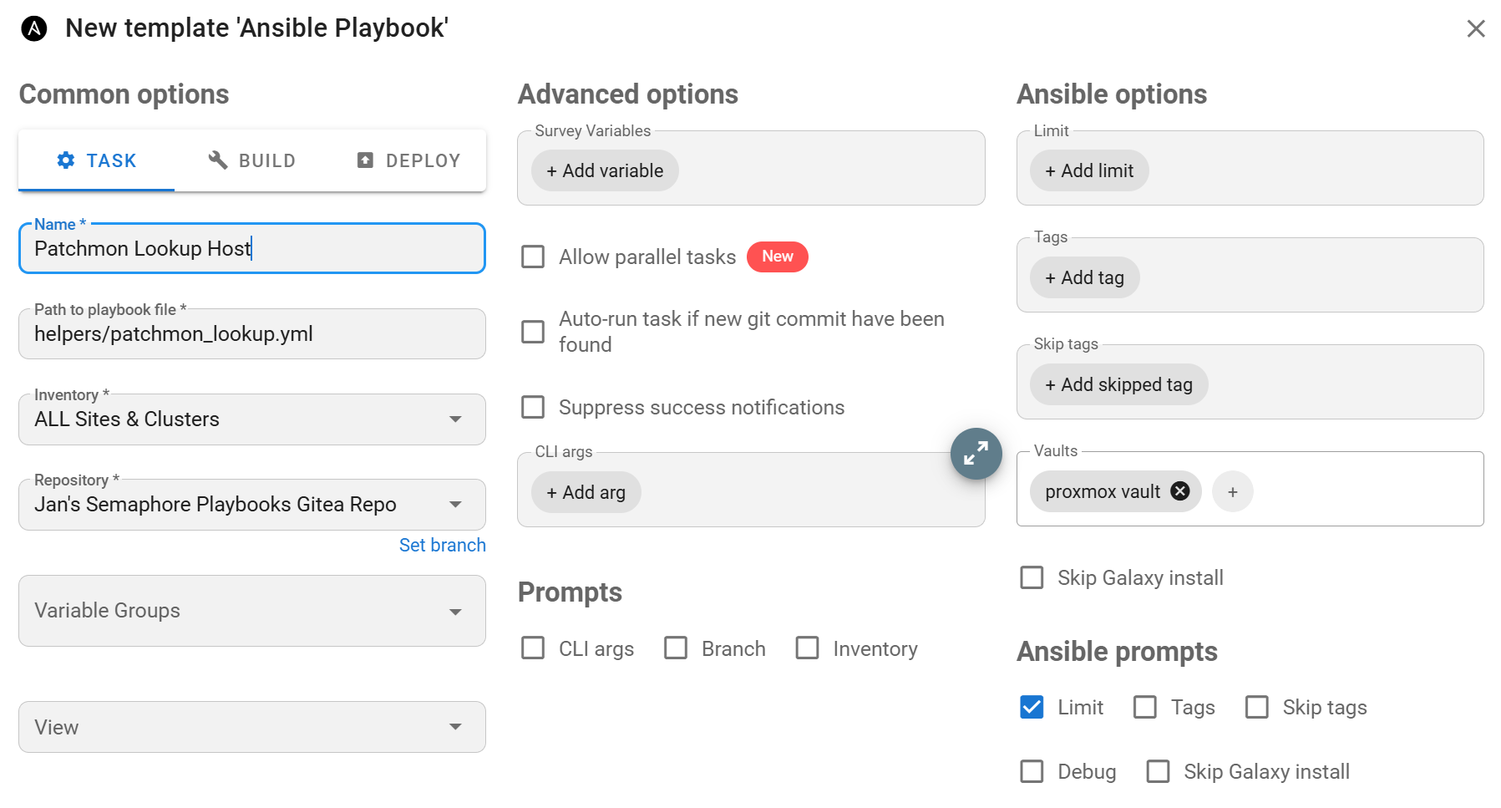Viewport: 1501px width, 808px height.
Task: Switch to the TASK tab
Action: 96,160
